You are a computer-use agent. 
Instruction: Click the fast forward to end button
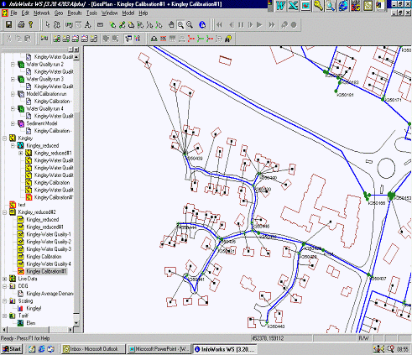point(271,25)
